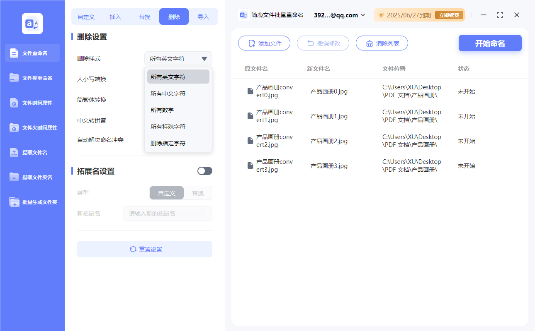
Task: Click the app logo at the top left
Action: [32, 24]
